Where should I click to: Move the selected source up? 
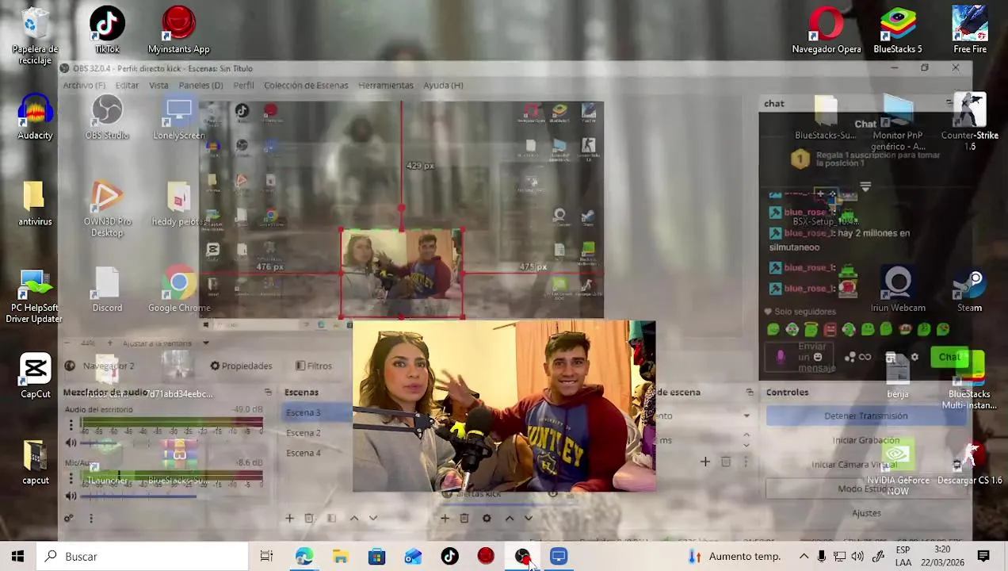click(x=510, y=518)
